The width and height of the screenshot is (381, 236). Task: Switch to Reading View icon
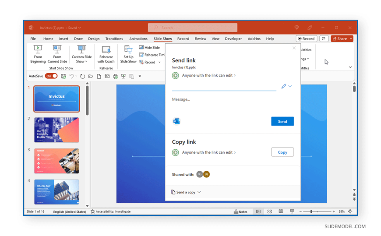click(281, 211)
